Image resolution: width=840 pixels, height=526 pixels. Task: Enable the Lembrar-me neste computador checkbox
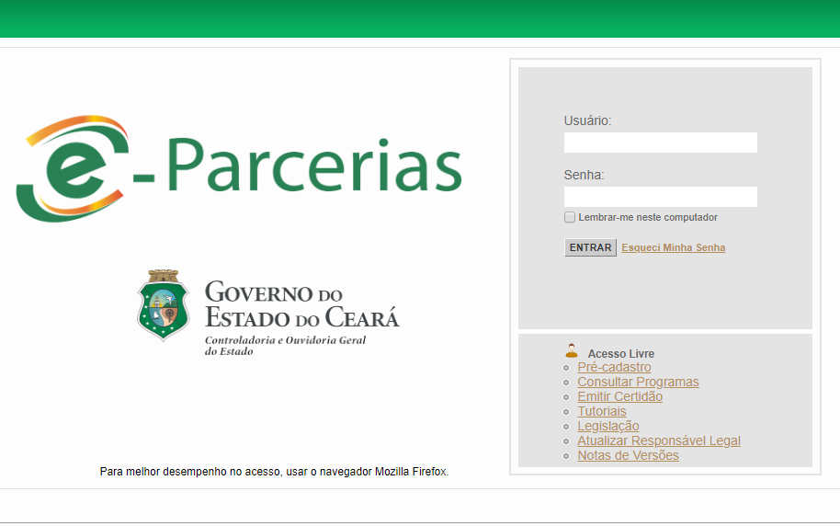click(570, 218)
